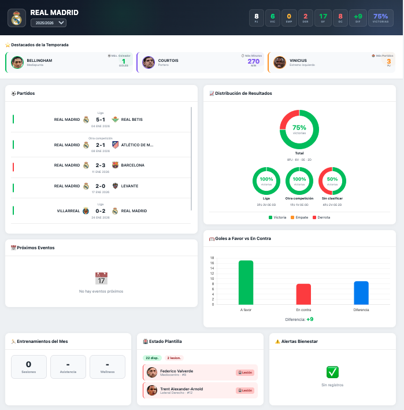Click the warning icon beside Alertas Bienestar

(277, 342)
